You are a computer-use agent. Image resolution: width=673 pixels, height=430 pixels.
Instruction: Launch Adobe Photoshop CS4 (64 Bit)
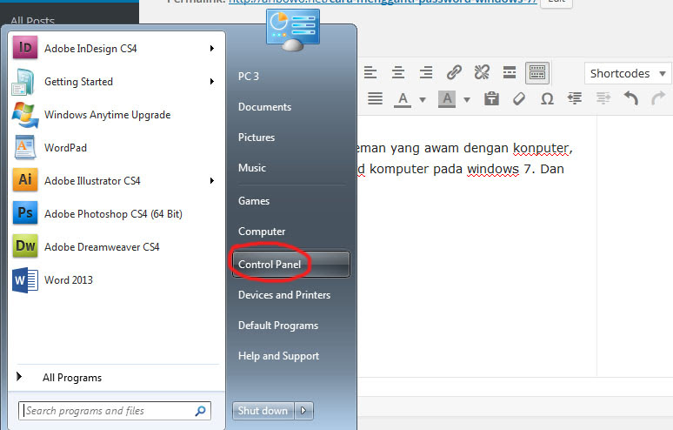[113, 214]
